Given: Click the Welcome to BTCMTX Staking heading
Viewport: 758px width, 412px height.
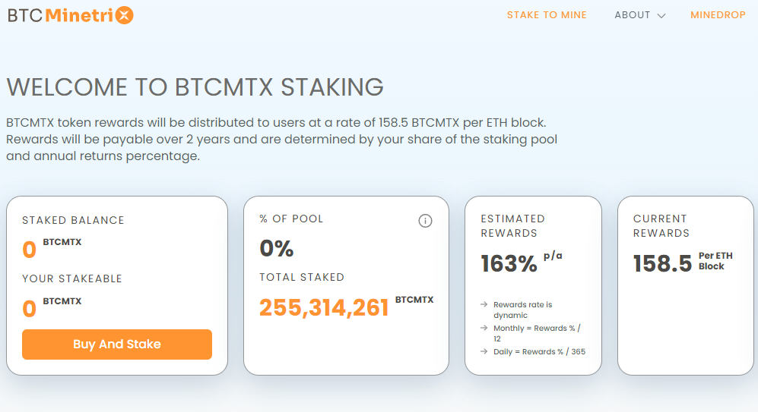Looking at the screenshot, I should coord(195,87).
